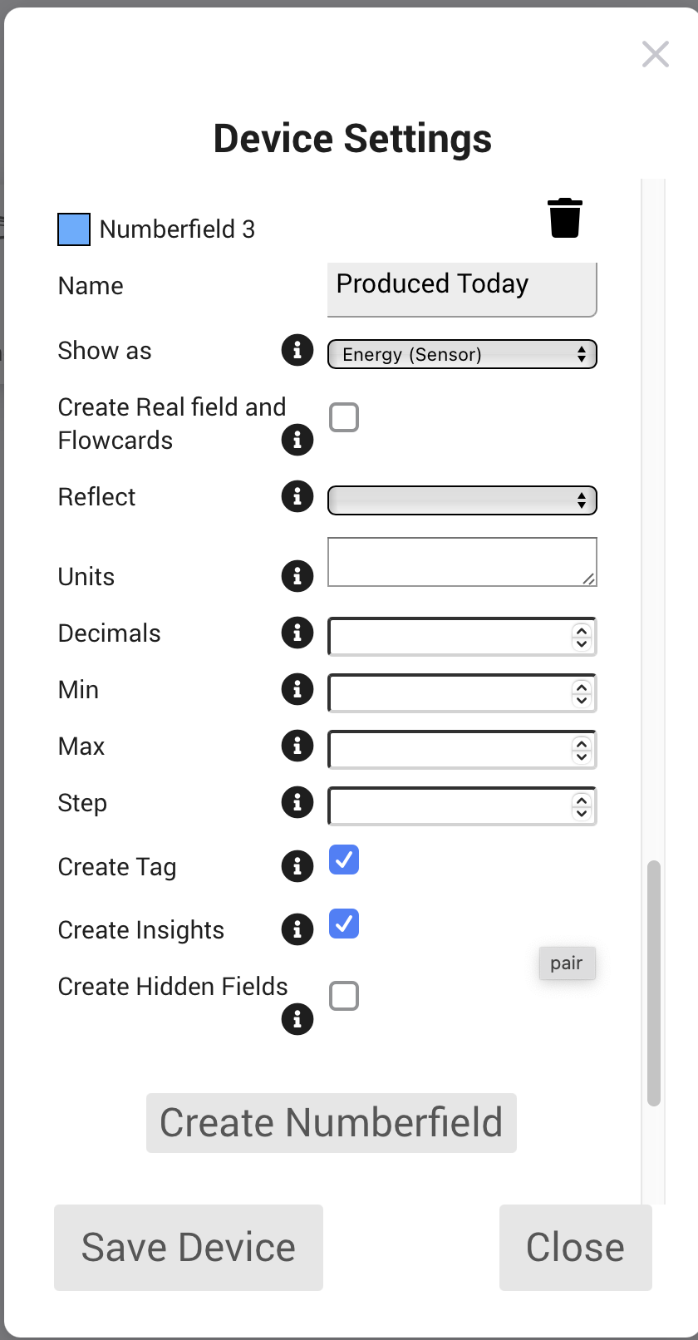
Task: Click the Reflect info icon
Action: (x=297, y=497)
